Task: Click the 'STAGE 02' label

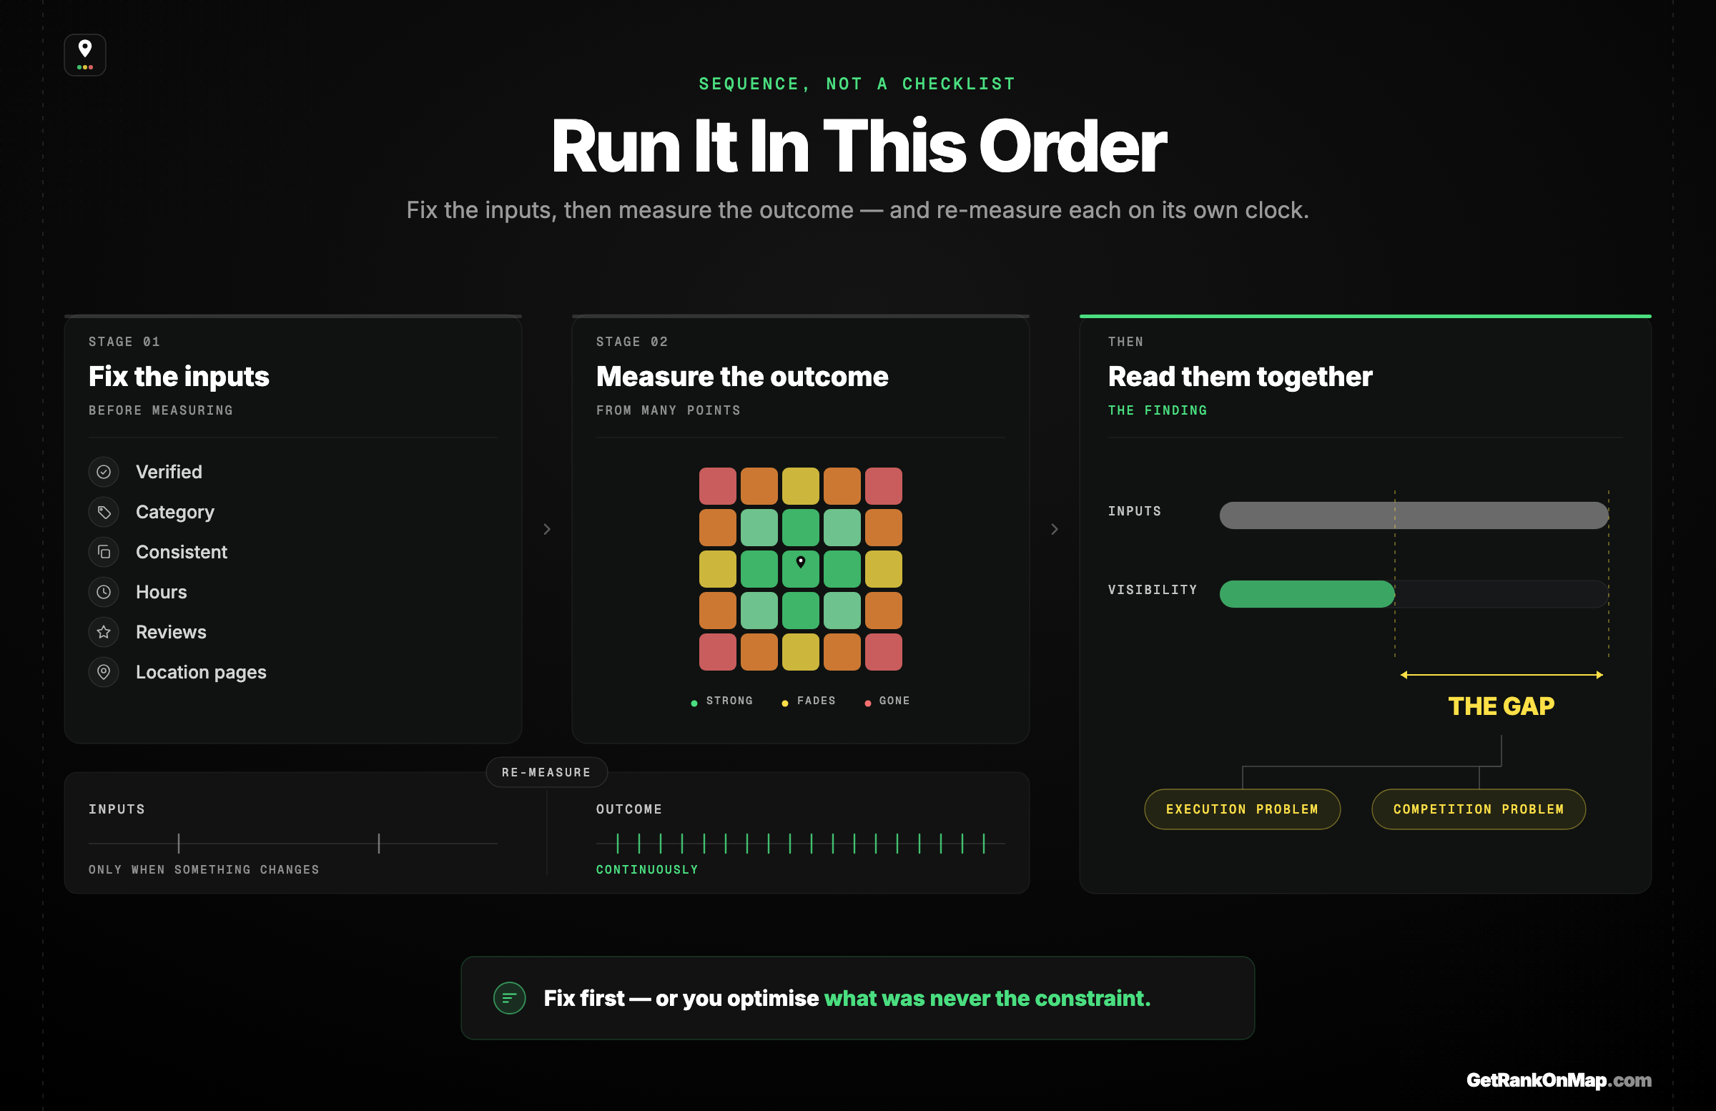Action: click(631, 342)
